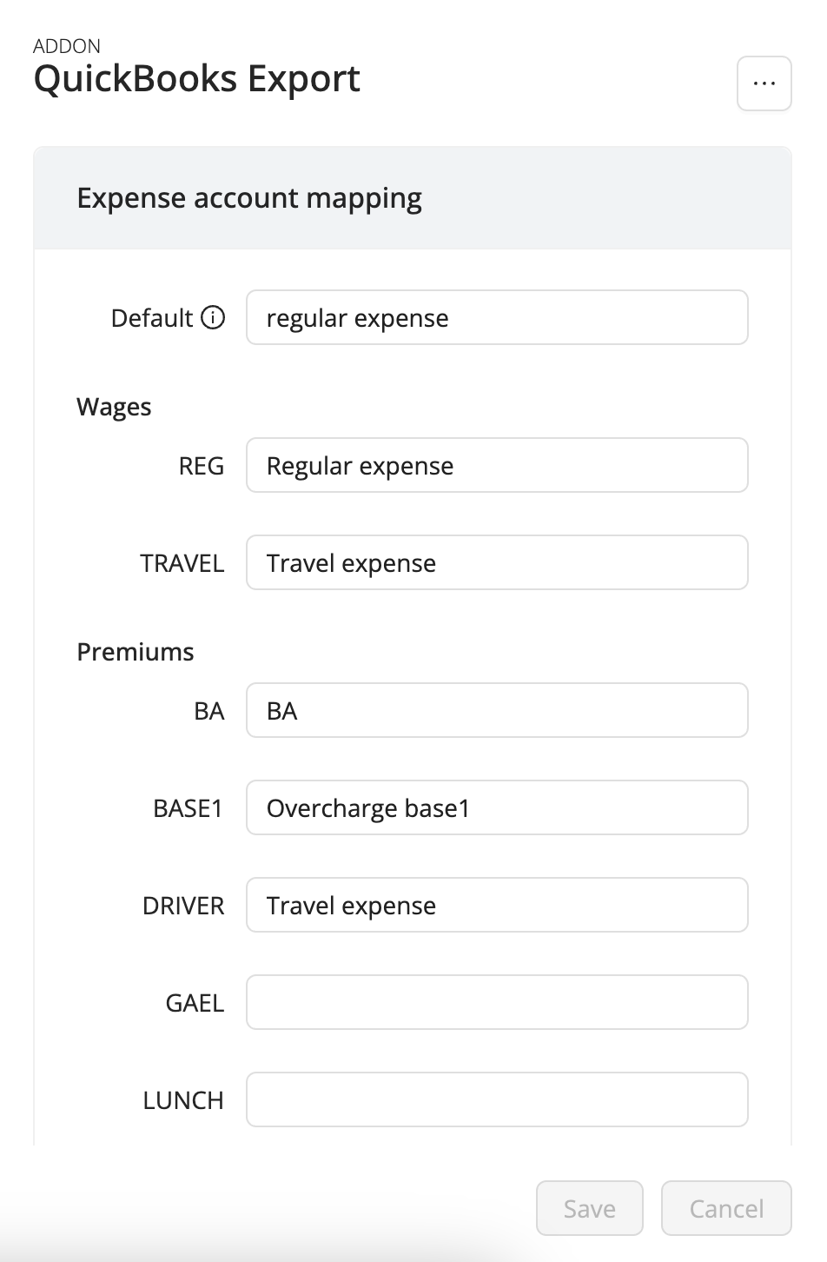
Task: Select the Travel expense value under DRIVER
Action: pyautogui.click(x=351, y=905)
